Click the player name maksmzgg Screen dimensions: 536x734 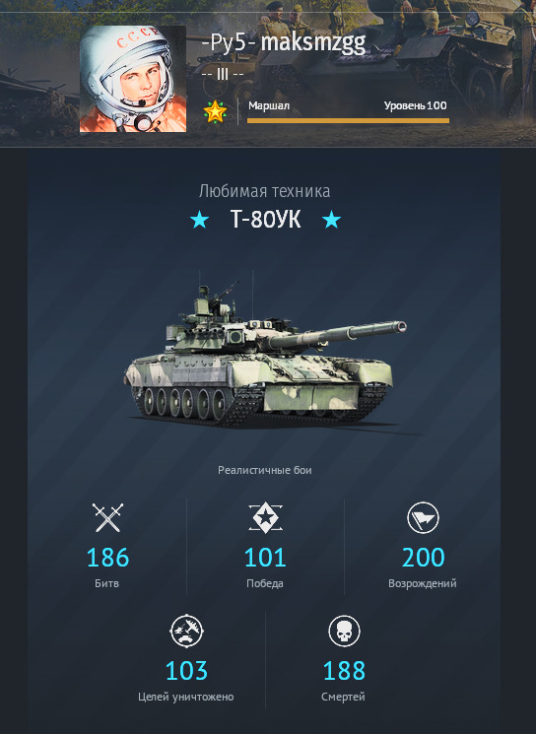point(313,43)
